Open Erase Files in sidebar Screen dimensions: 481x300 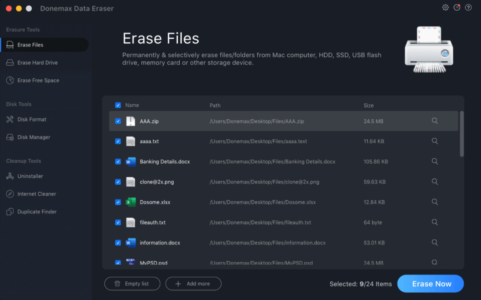44,45
